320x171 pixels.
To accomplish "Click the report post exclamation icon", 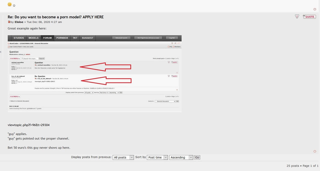I will [297, 17].
